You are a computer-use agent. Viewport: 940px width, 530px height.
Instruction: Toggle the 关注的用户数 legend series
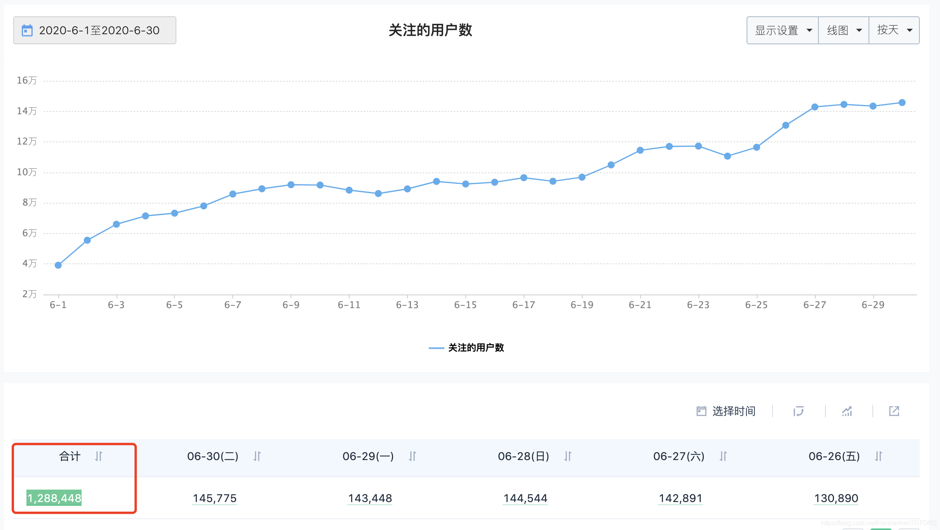[467, 348]
